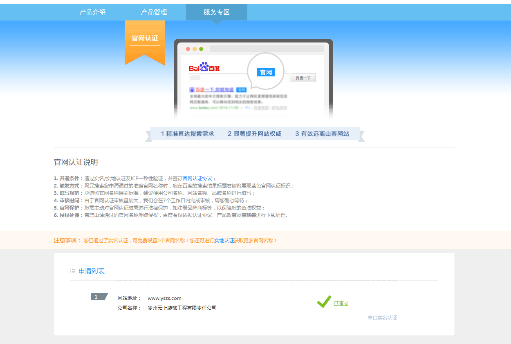Click the 显著提升网站权威 banner item
The image size is (511, 344).
pos(253,134)
